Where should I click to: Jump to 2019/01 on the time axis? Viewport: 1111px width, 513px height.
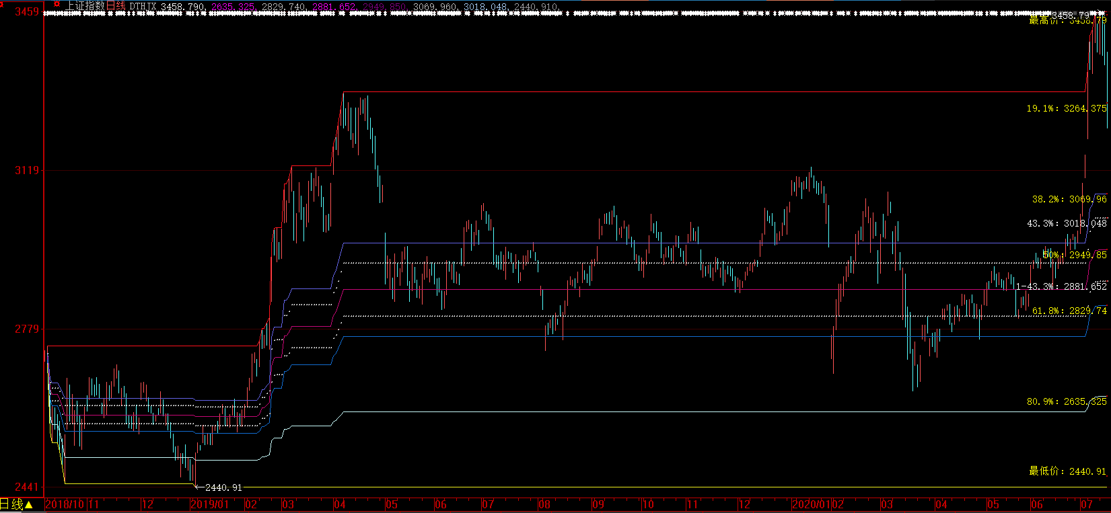click(211, 504)
